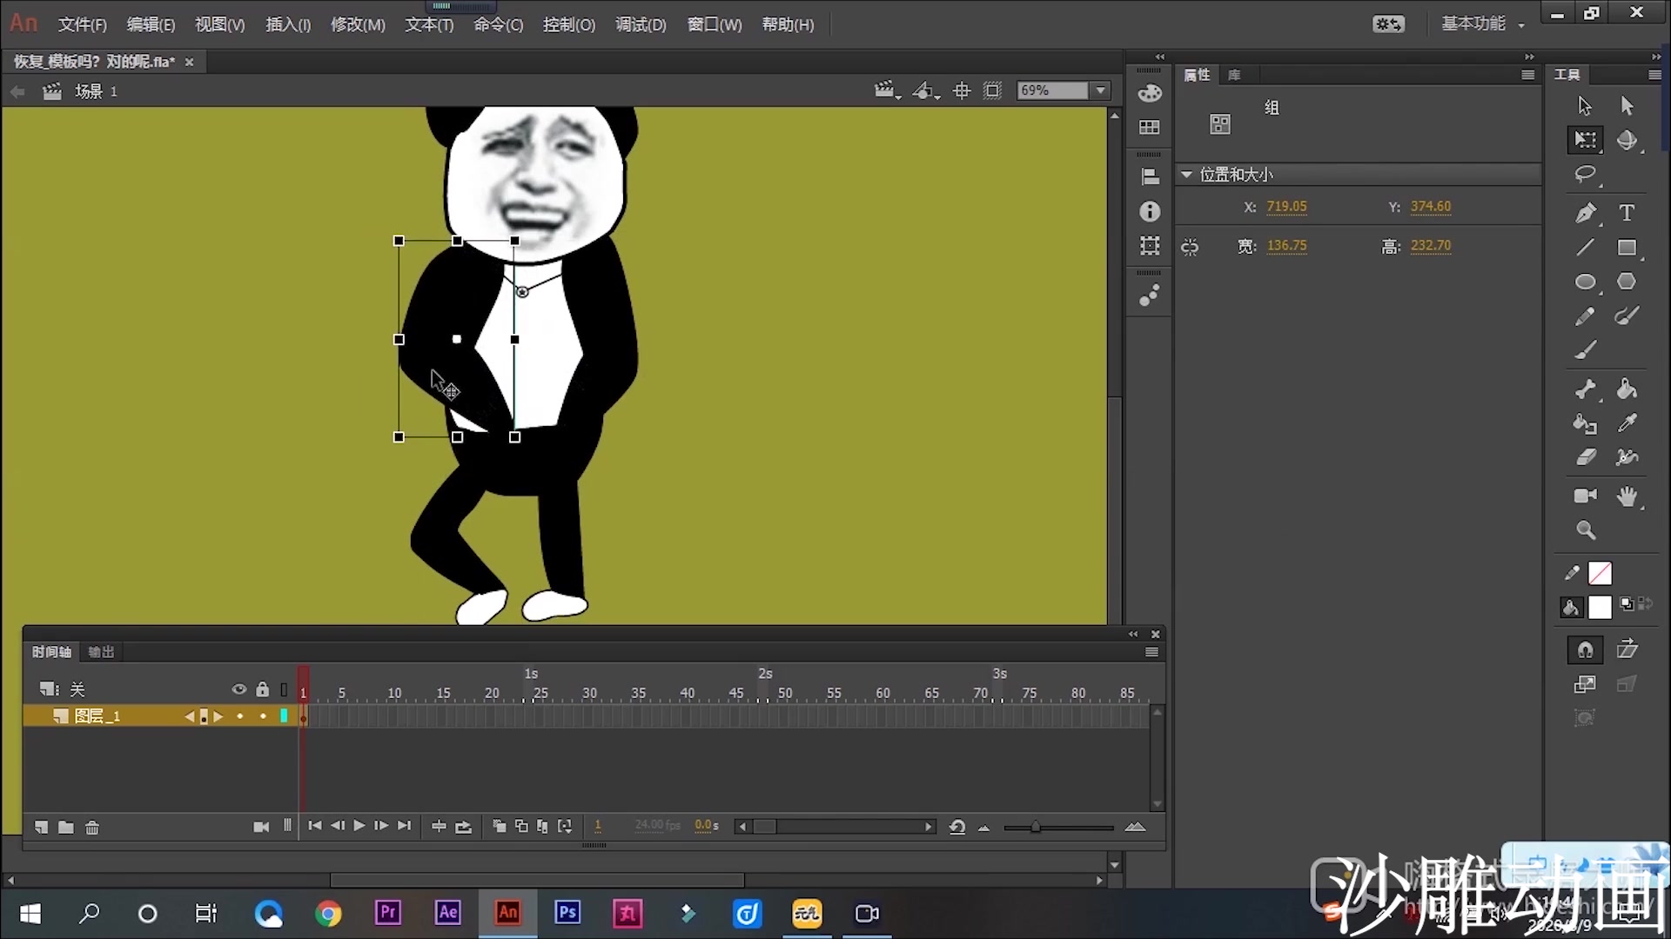Screen dimensions: 1671x939
Task: Open the tools panel options menu
Action: pos(1654,75)
